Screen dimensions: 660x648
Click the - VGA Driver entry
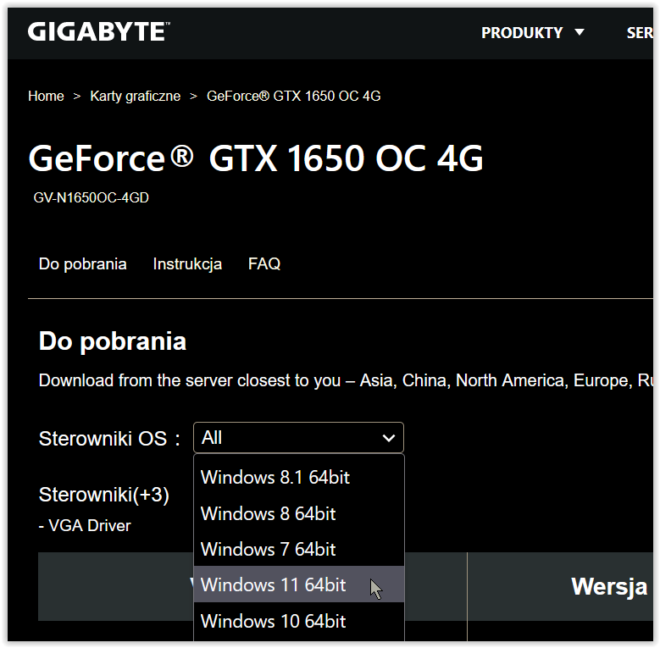click(x=85, y=525)
